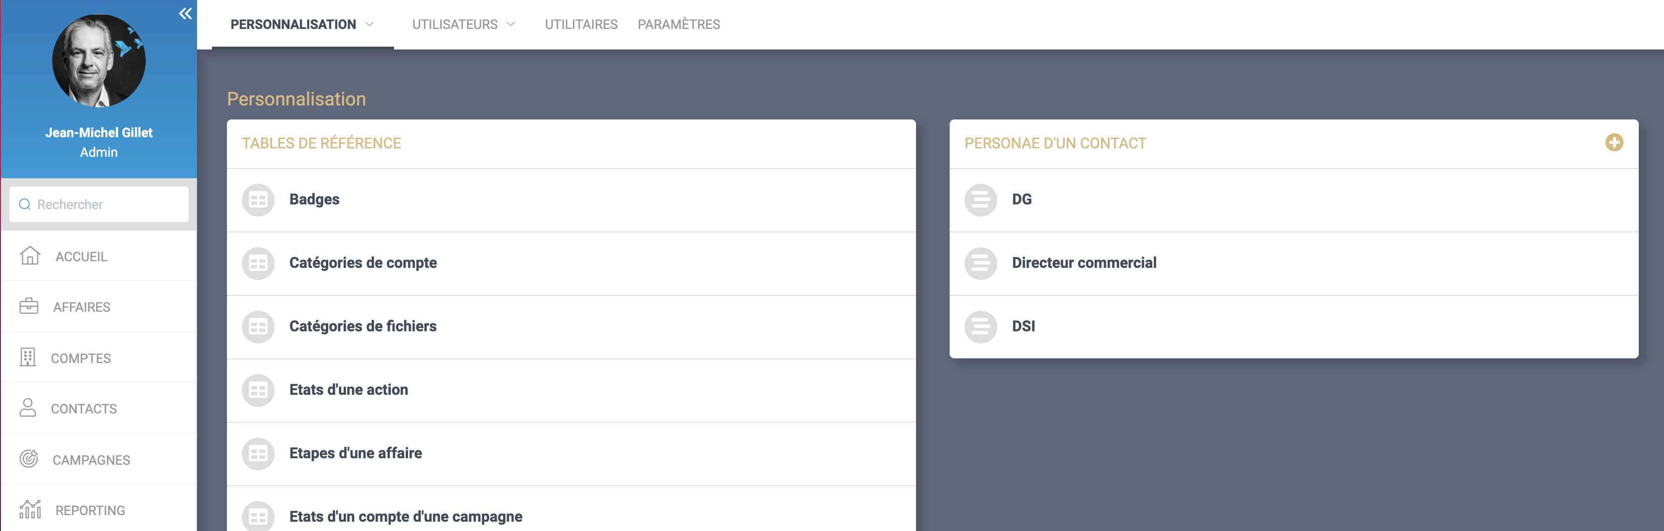Click the Badges table icon
The height and width of the screenshot is (531, 1664).
click(258, 200)
